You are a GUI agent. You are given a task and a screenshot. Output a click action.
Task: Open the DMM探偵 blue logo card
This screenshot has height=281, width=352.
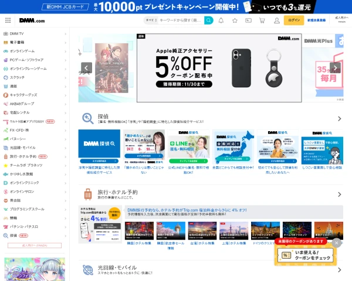99,146
